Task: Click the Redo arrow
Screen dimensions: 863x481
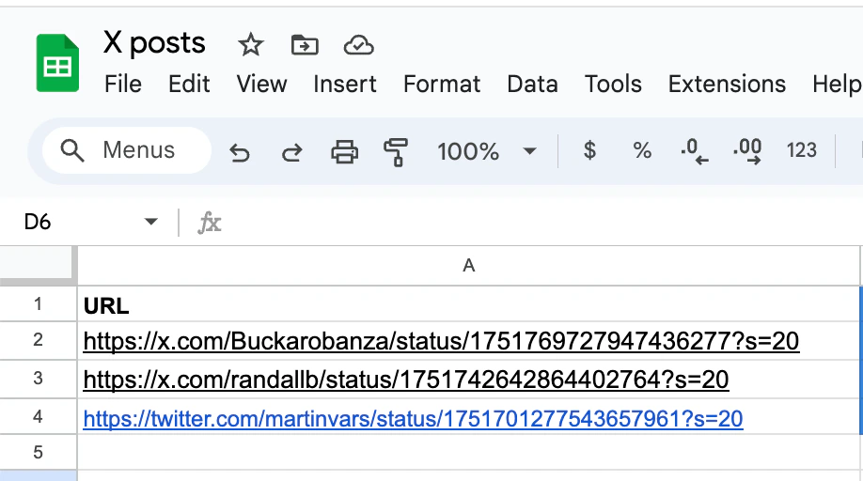Action: click(x=291, y=151)
